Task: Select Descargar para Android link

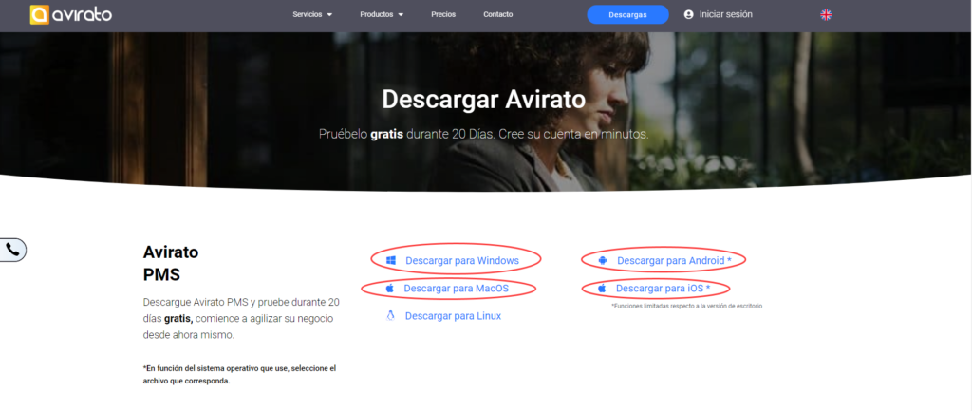Action: point(675,261)
